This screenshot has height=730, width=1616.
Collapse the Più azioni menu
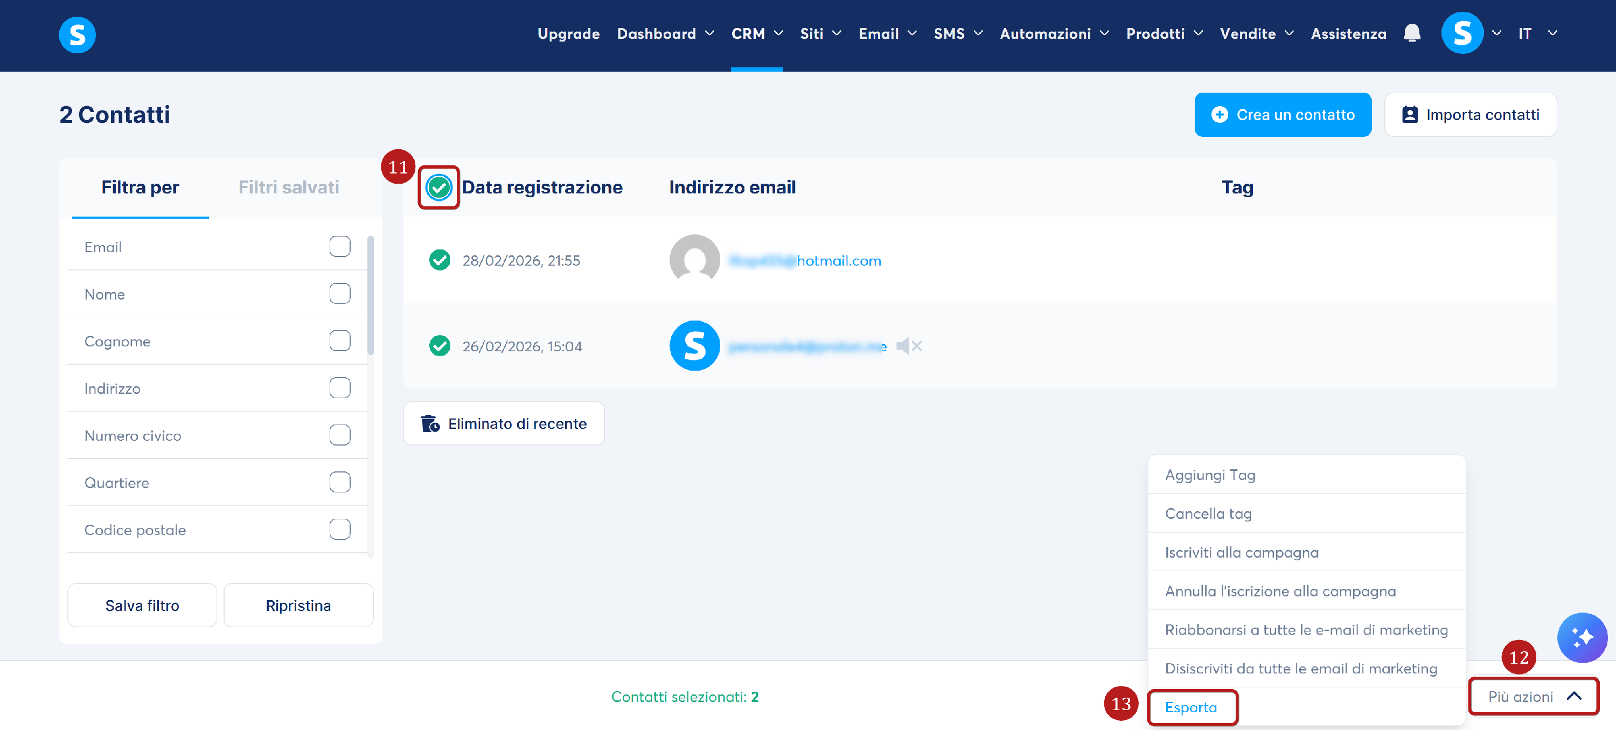(x=1533, y=696)
